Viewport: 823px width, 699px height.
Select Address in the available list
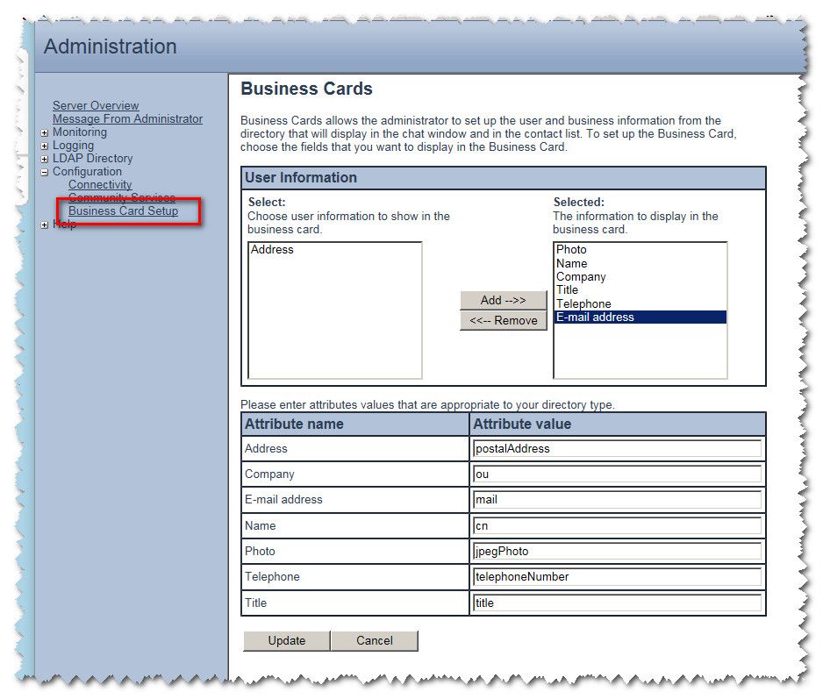tap(272, 250)
